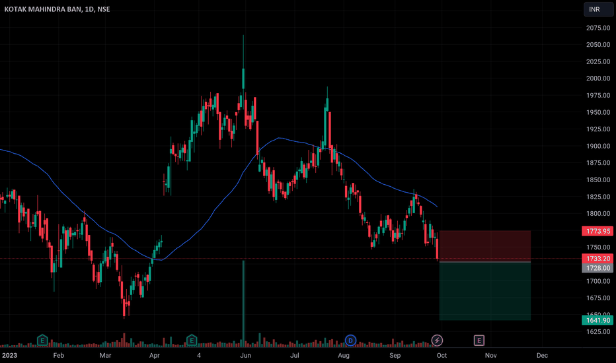Click the dividend D marker near August
The width and height of the screenshot is (616, 363).
point(350,341)
